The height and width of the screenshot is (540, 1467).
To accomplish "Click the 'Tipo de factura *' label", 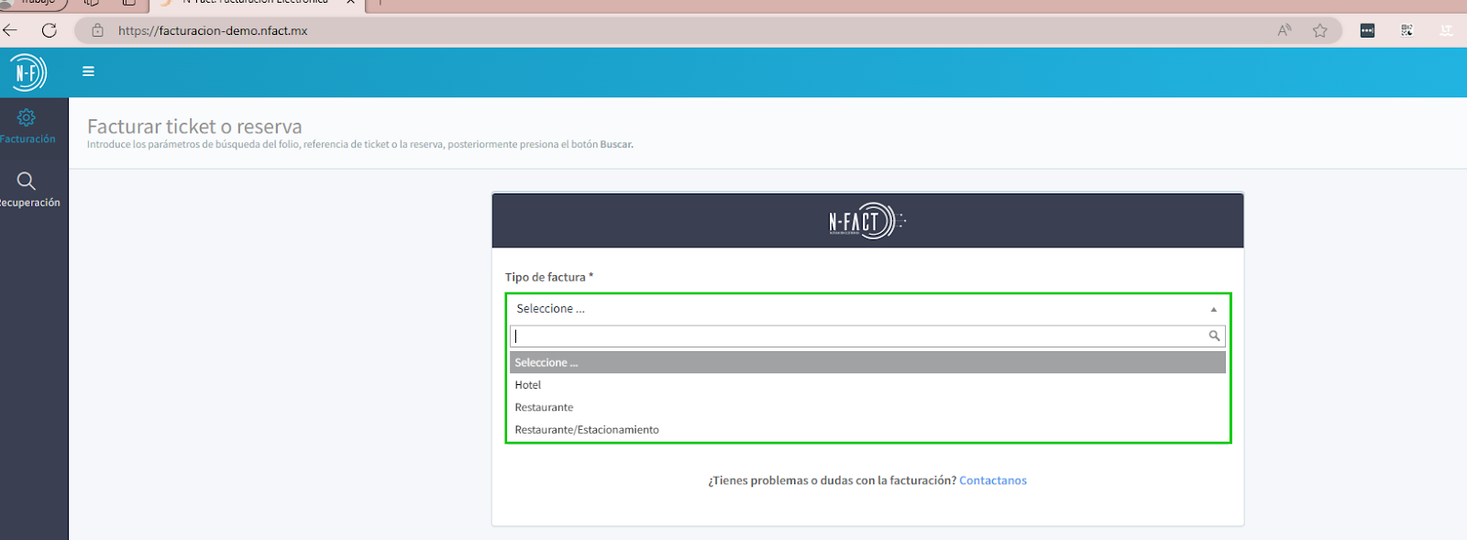I will pyautogui.click(x=549, y=277).
